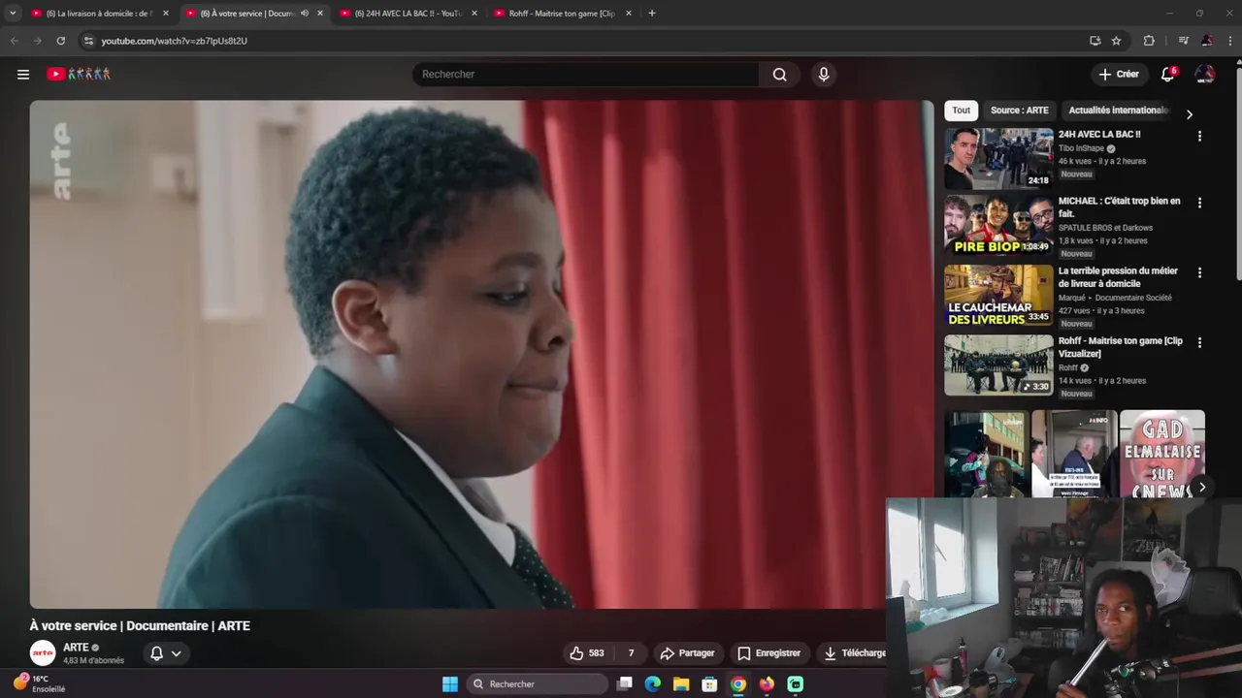The width and height of the screenshot is (1242, 698).
Task: Open the Tibo InShape channel name
Action: (1081, 148)
